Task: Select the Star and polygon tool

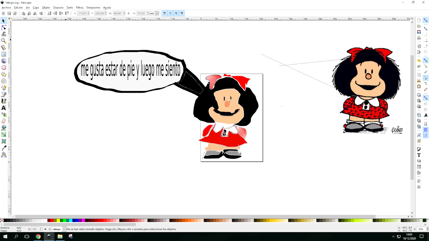Action: tap(4, 74)
